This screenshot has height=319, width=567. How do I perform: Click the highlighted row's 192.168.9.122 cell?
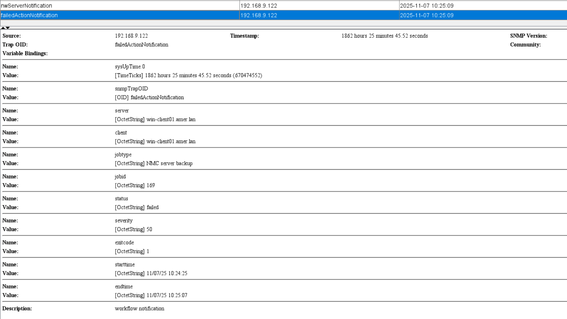(x=259, y=15)
